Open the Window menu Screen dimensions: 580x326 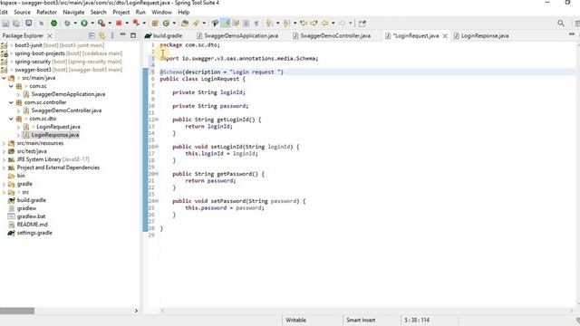161,12
